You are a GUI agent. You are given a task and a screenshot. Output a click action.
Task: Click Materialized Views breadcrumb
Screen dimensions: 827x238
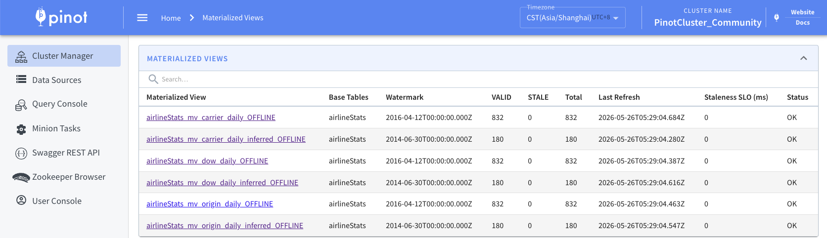click(x=233, y=18)
